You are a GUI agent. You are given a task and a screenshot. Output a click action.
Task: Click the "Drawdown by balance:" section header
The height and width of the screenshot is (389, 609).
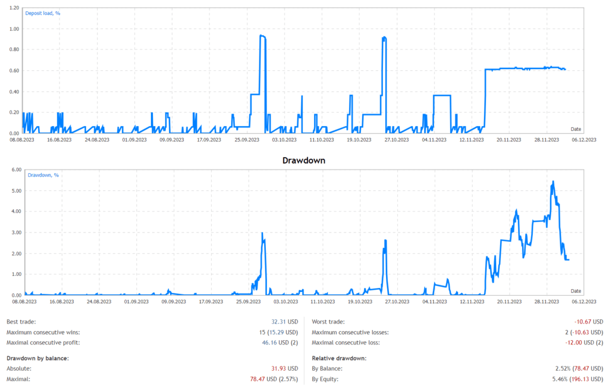37,357
